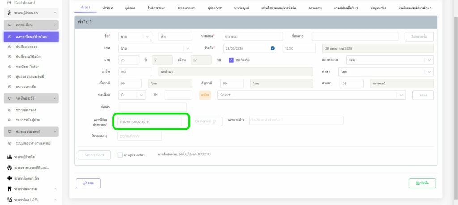Click the ระบบห้อง LAB microscope icon

pos(9,199)
